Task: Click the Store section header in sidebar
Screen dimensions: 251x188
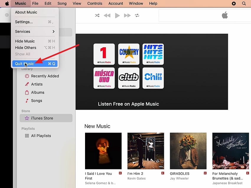Action: 26,111
